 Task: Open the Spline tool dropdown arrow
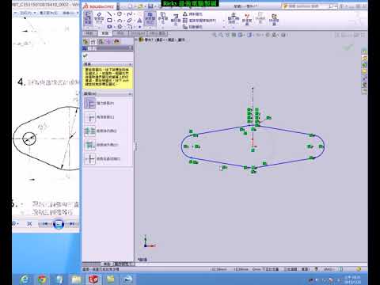134,14
